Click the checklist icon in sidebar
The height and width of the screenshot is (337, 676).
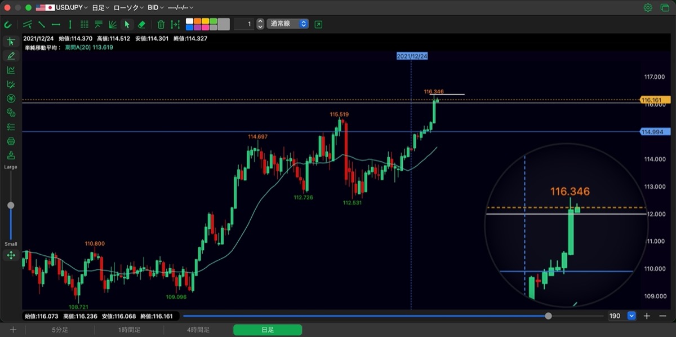[x=11, y=127]
